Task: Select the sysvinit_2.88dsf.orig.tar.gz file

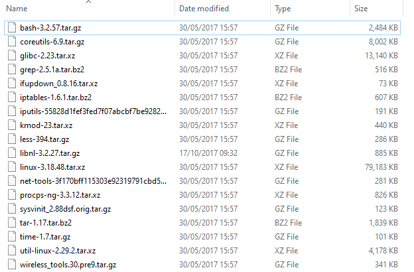Action: [66, 209]
